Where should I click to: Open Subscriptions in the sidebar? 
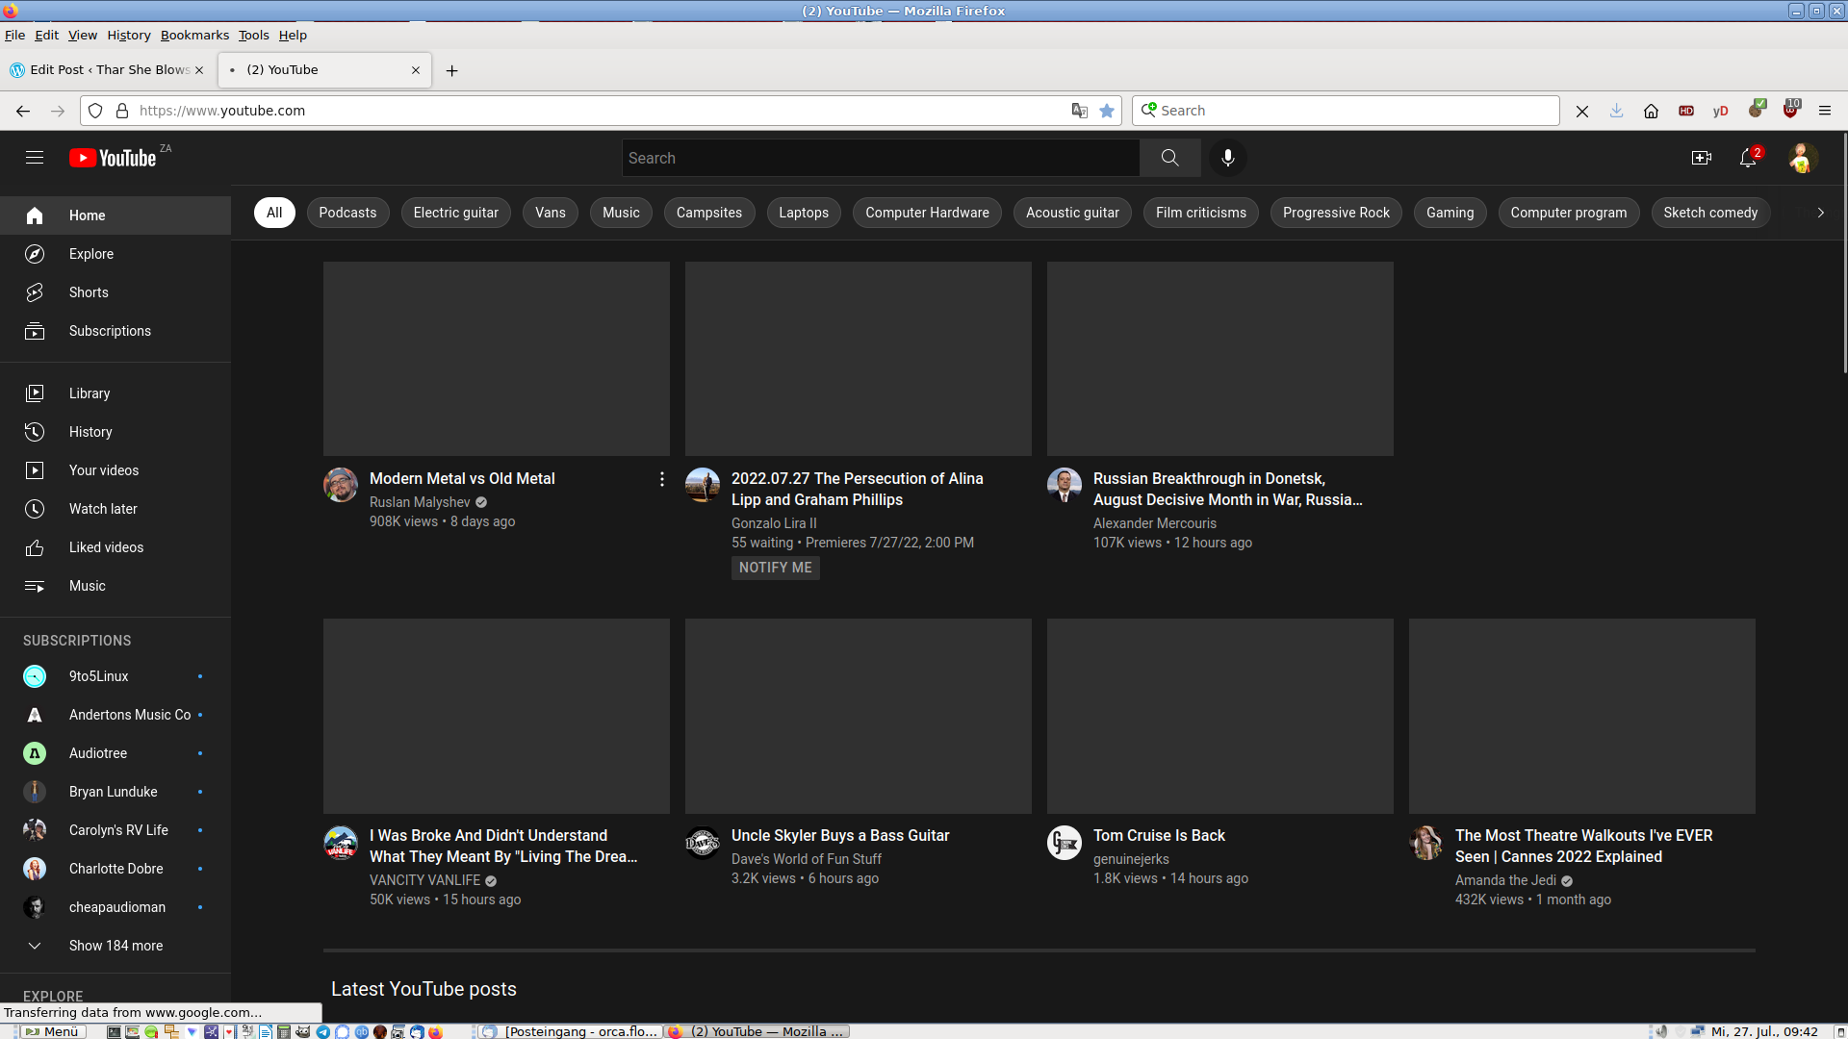coord(115,331)
